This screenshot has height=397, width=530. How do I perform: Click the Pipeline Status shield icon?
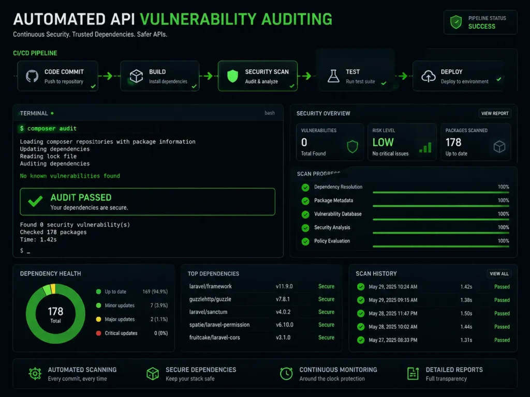tap(456, 22)
